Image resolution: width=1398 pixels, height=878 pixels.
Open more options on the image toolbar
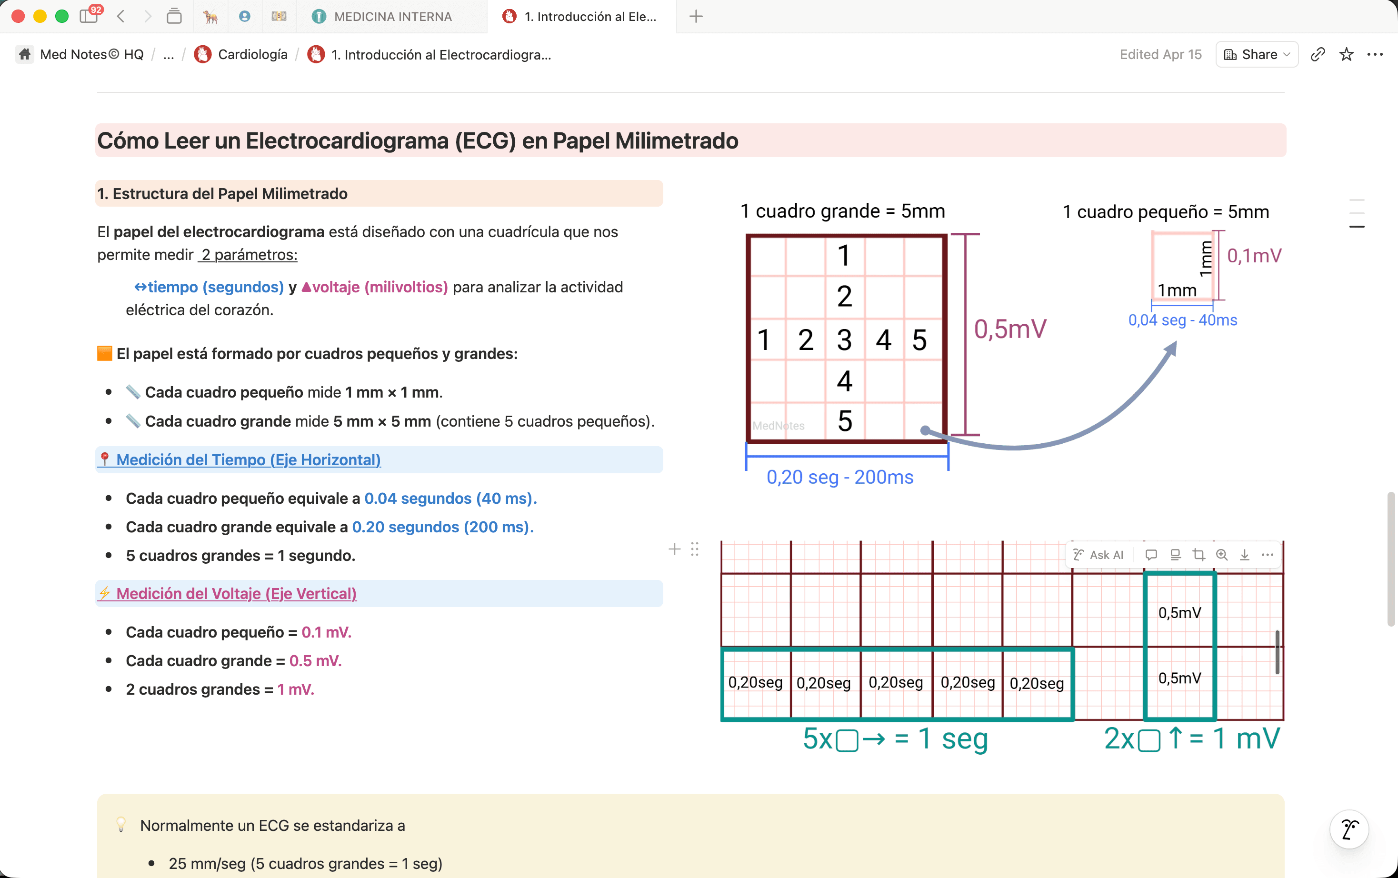[1268, 555]
